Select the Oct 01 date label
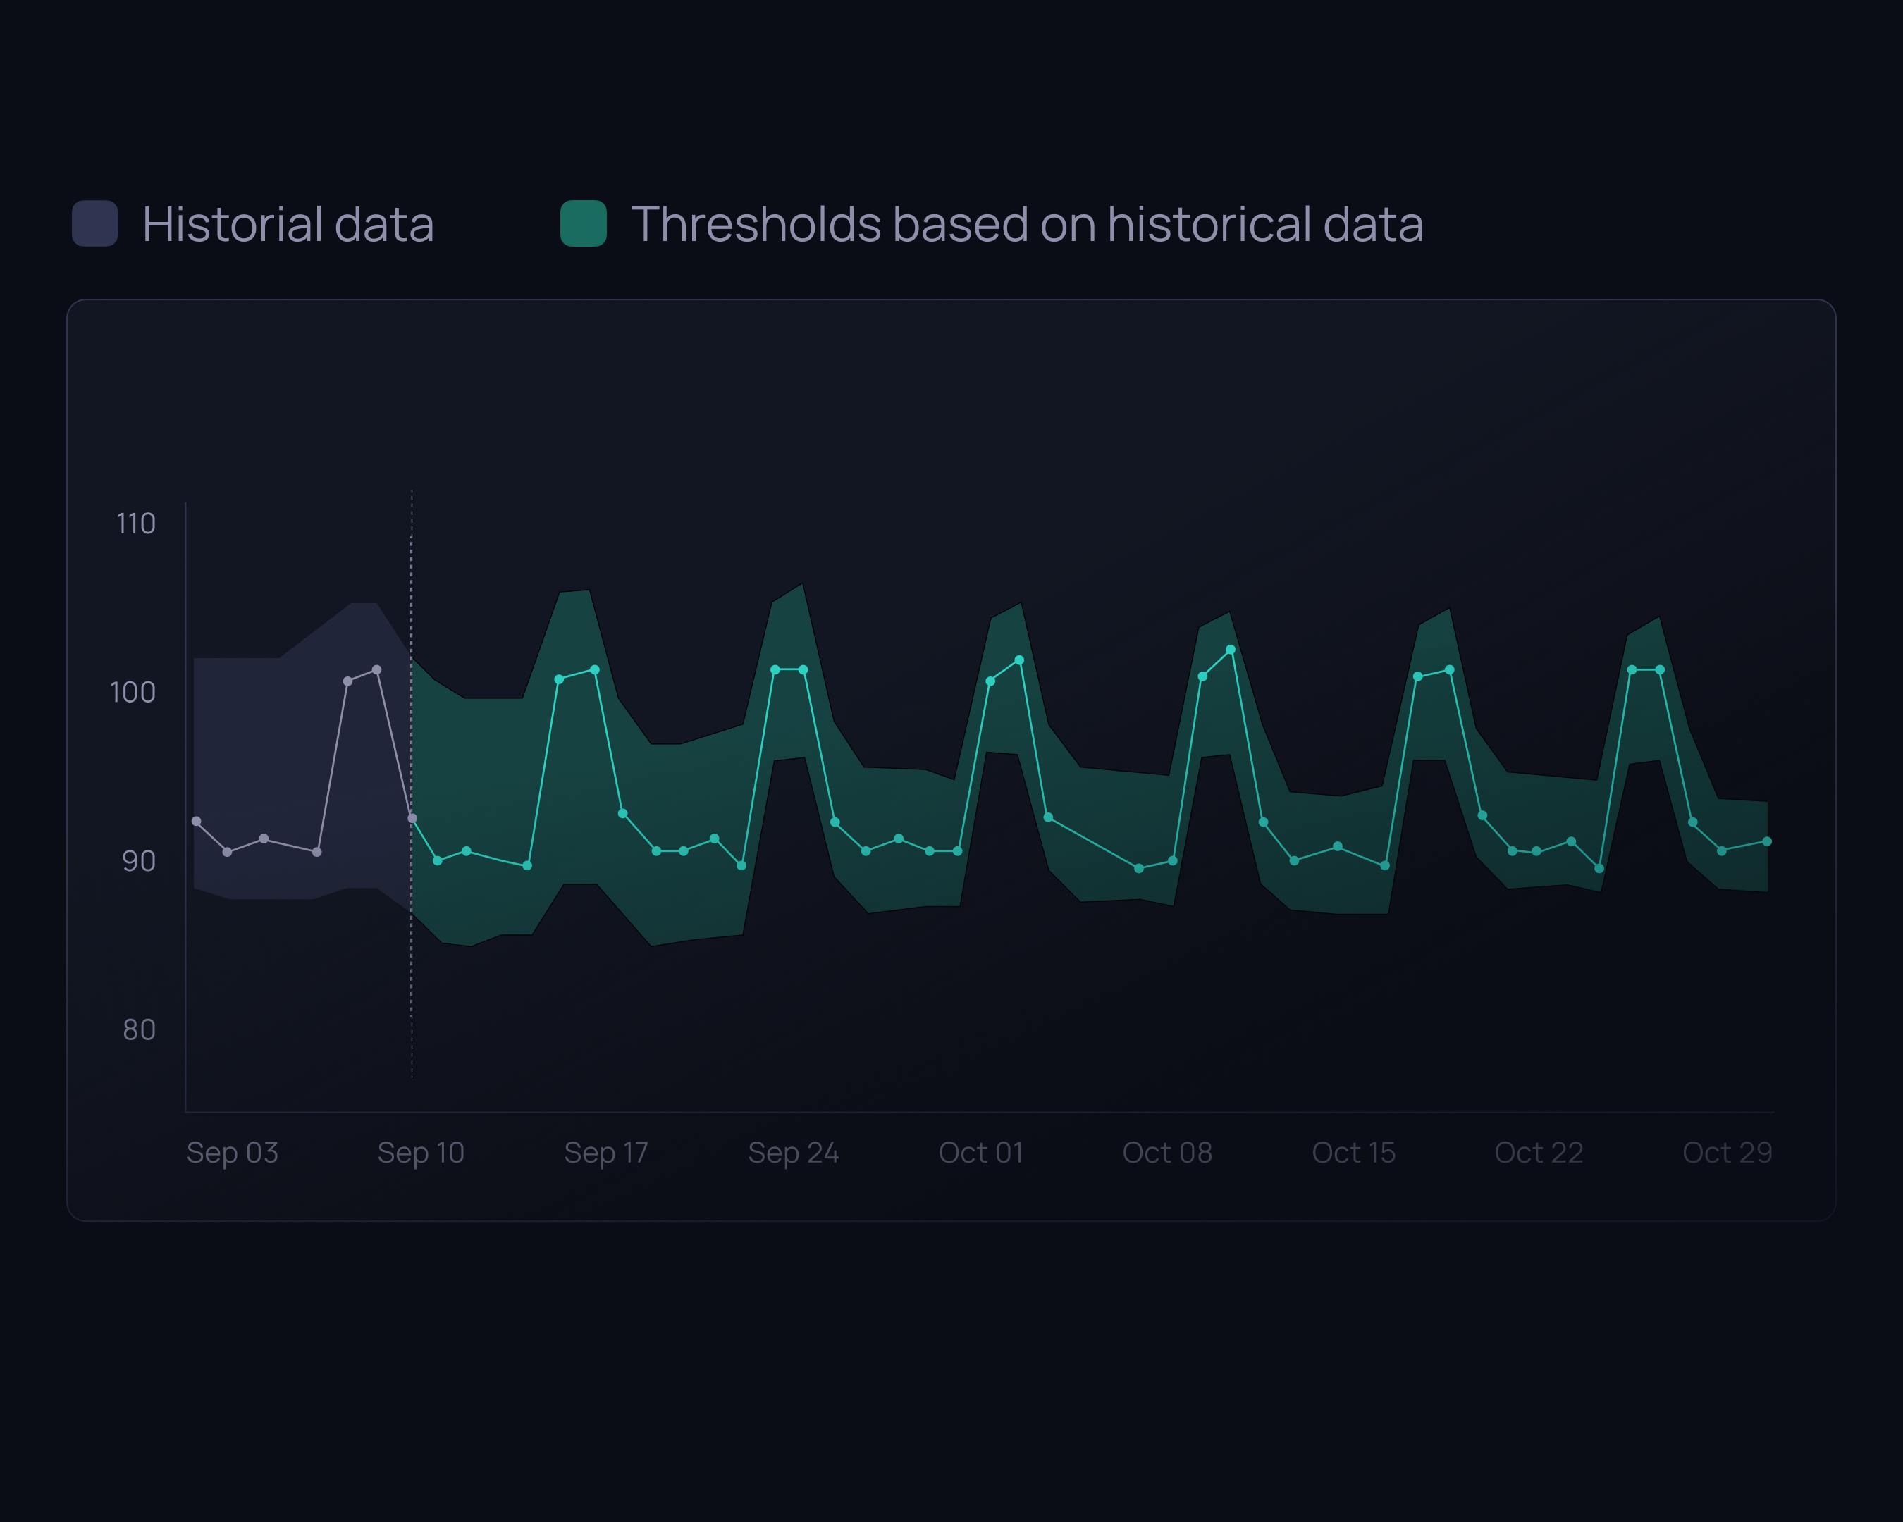The image size is (1903, 1522). (x=980, y=1152)
